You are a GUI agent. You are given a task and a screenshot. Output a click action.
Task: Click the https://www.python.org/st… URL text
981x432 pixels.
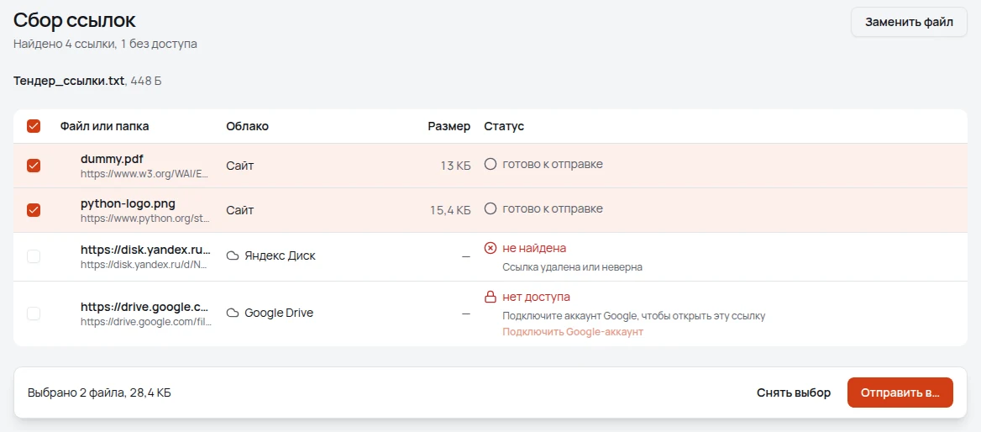pos(145,219)
